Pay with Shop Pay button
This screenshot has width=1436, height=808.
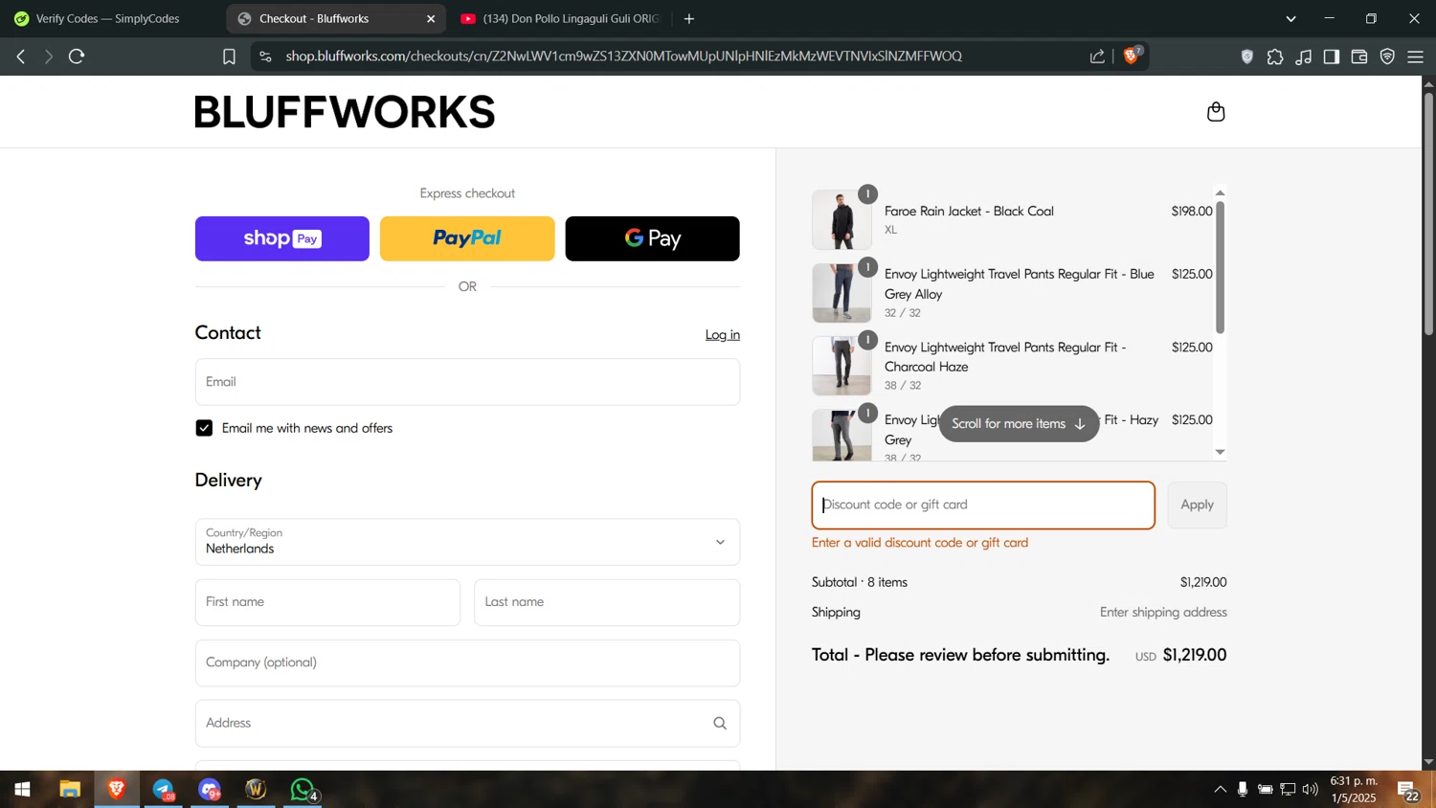coord(282,238)
